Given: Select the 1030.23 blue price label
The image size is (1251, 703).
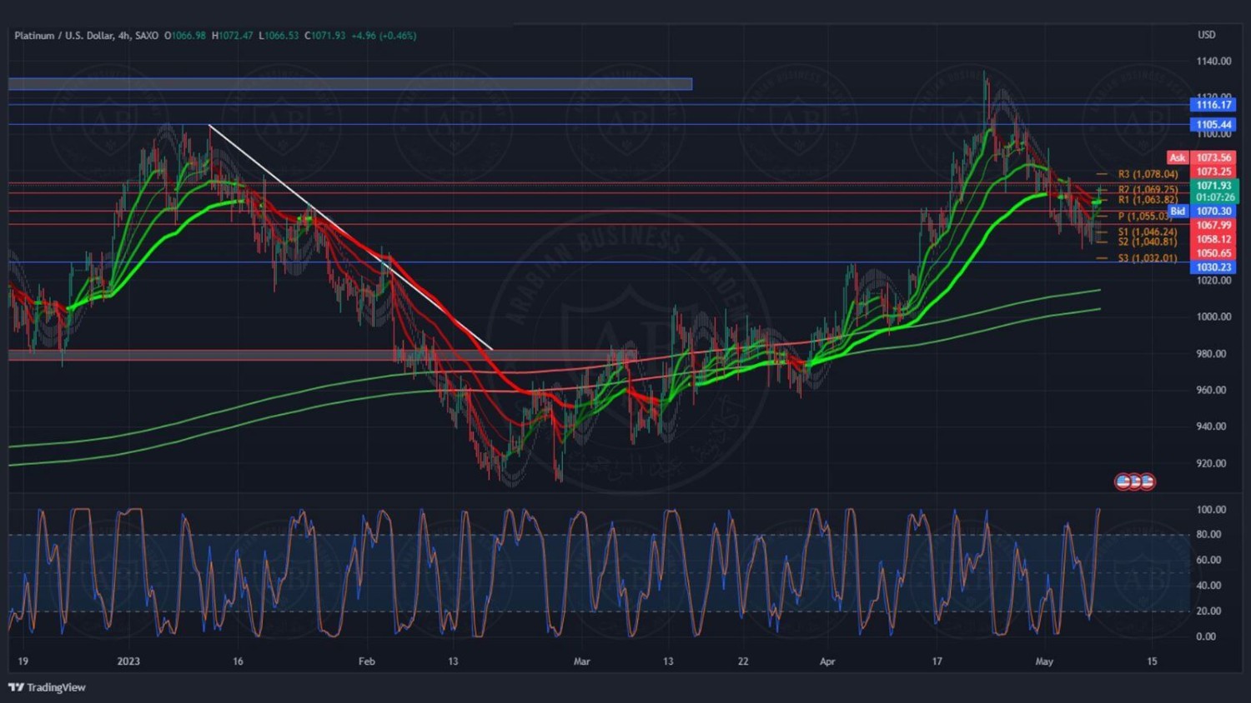Looking at the screenshot, I should pyautogui.click(x=1213, y=267).
